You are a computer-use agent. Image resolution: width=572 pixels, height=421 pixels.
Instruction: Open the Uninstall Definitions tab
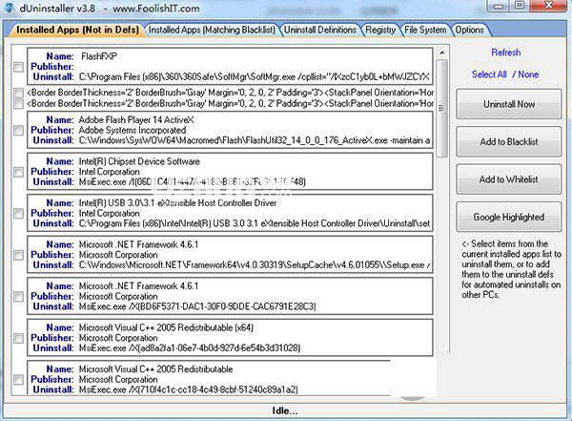(320, 30)
